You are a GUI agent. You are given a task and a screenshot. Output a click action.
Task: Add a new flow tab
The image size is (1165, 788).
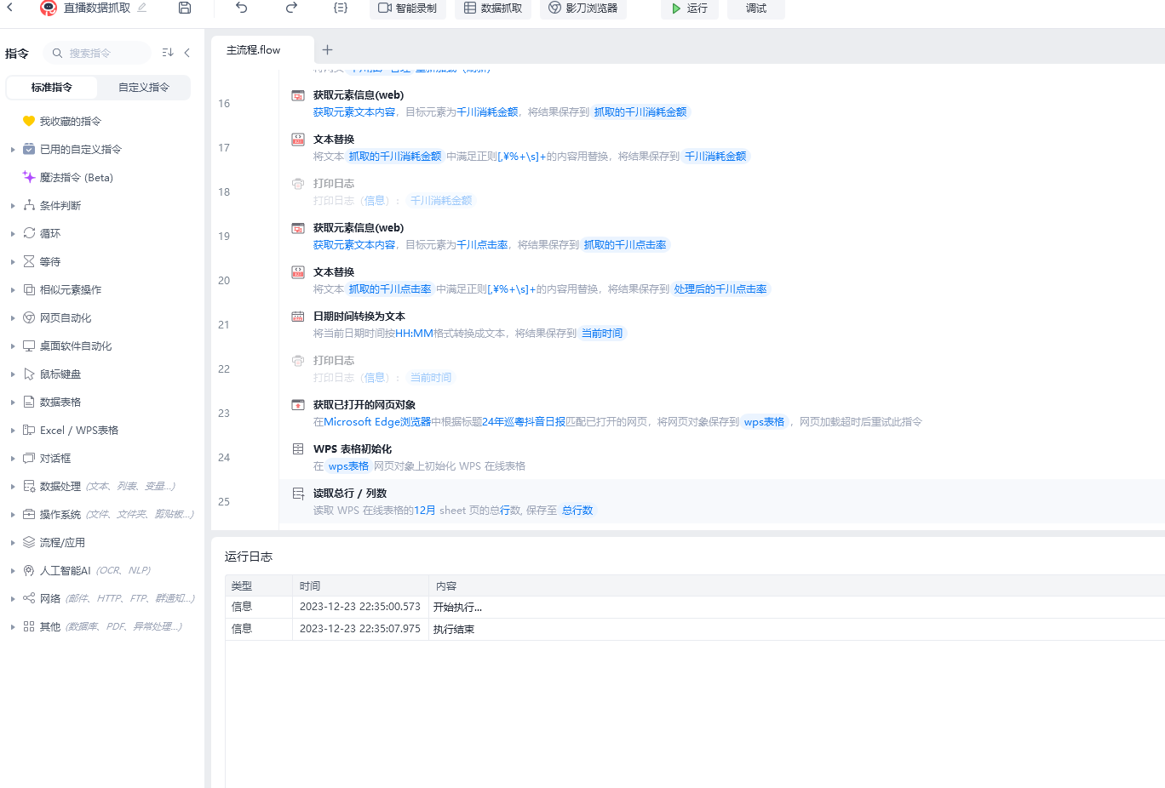328,50
